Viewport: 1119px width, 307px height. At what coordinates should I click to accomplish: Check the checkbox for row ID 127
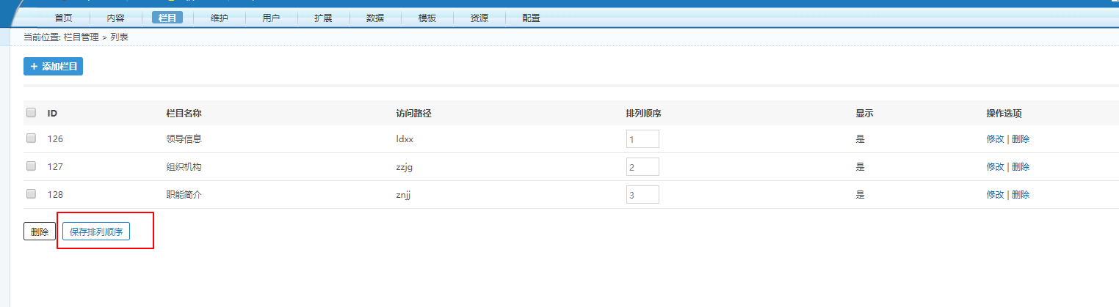click(x=31, y=166)
